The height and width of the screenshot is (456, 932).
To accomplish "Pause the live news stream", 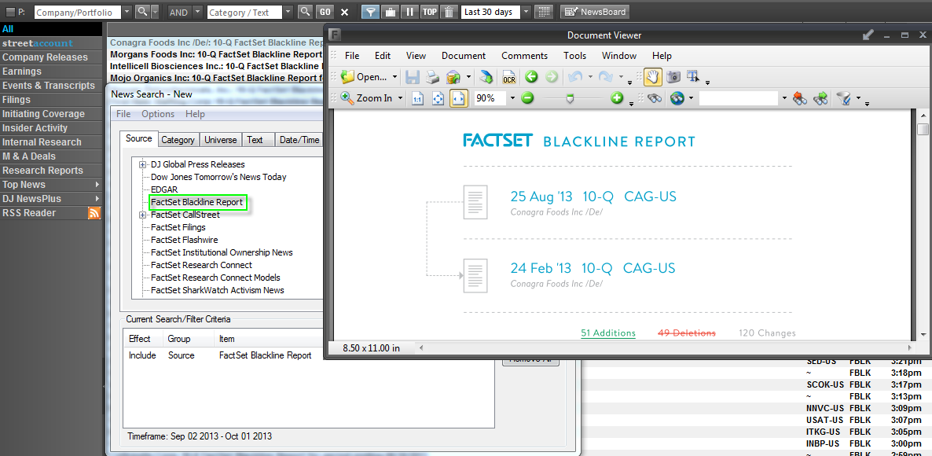I will 409,11.
